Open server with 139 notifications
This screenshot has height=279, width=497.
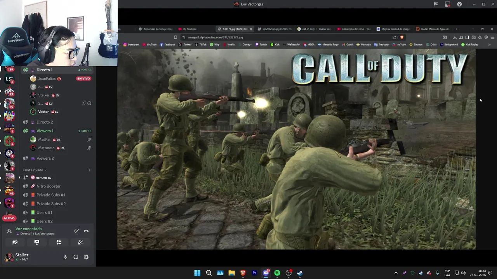9,70
